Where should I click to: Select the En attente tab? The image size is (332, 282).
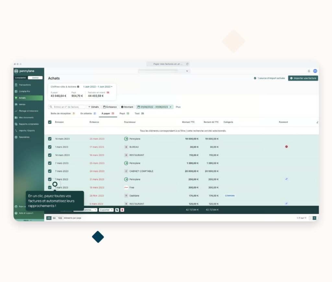tap(88, 113)
